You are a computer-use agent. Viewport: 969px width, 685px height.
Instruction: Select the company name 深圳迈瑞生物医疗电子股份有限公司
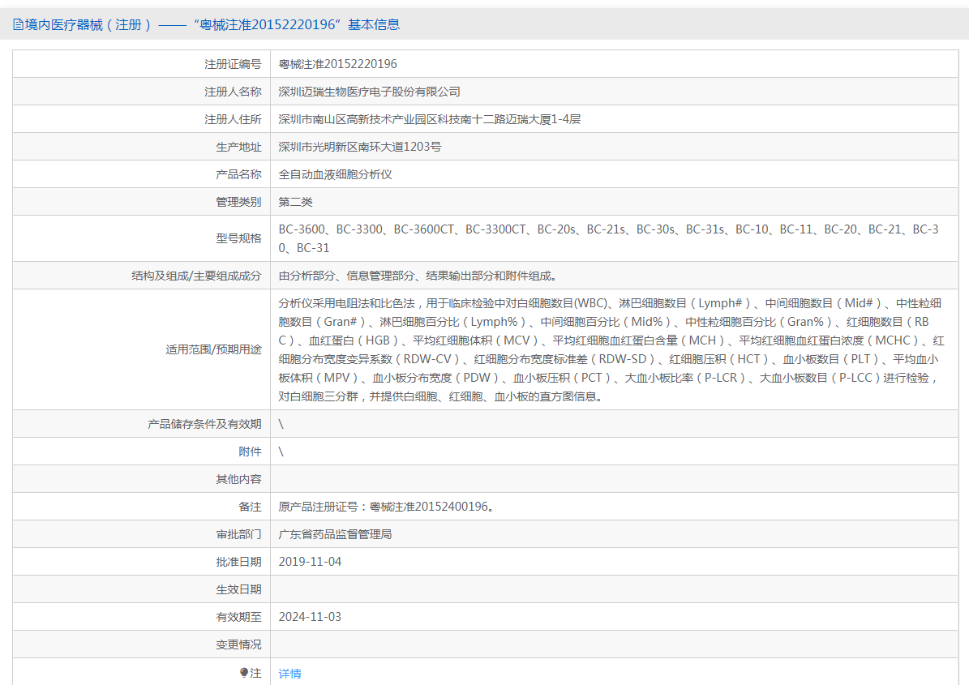coord(369,92)
